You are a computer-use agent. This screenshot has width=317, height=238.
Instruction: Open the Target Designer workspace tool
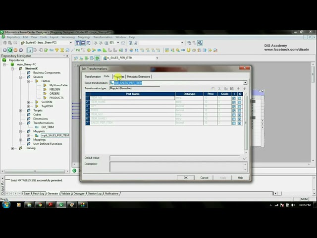click(81, 58)
